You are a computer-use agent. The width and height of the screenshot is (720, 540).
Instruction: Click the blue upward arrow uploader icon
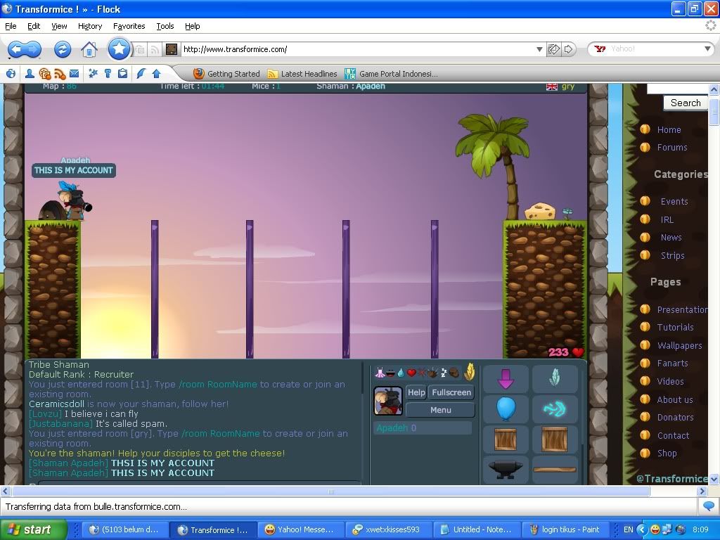tap(156, 73)
